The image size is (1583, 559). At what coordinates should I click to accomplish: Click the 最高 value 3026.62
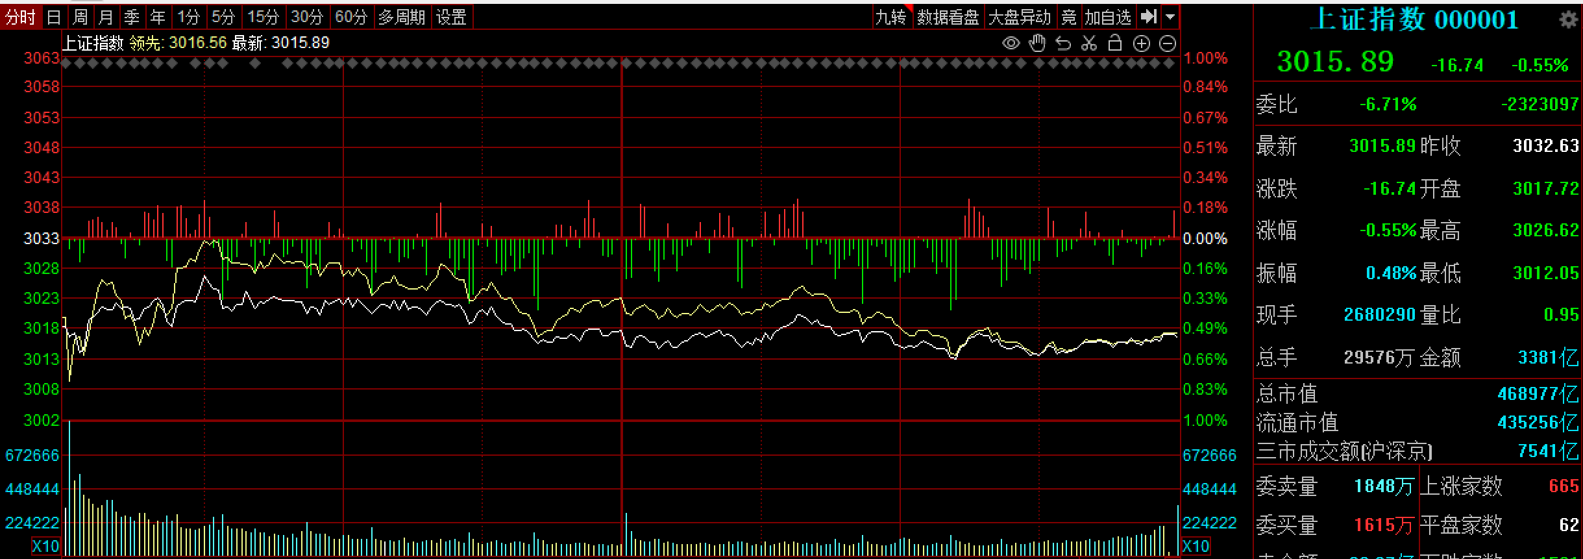coord(1546,230)
